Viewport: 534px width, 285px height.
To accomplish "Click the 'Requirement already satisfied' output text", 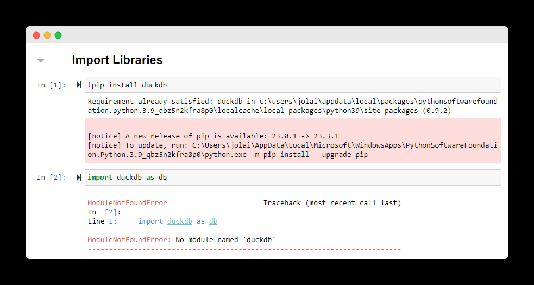I will pos(293,106).
